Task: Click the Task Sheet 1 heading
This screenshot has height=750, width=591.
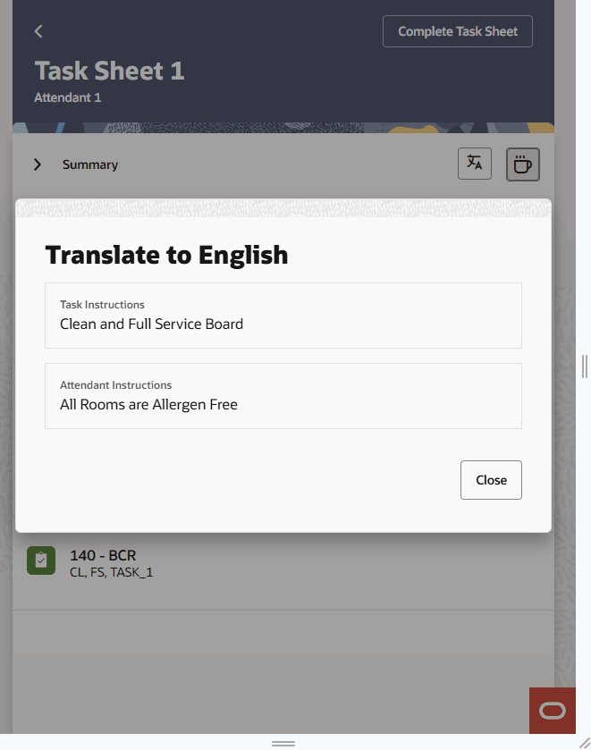Action: click(110, 71)
